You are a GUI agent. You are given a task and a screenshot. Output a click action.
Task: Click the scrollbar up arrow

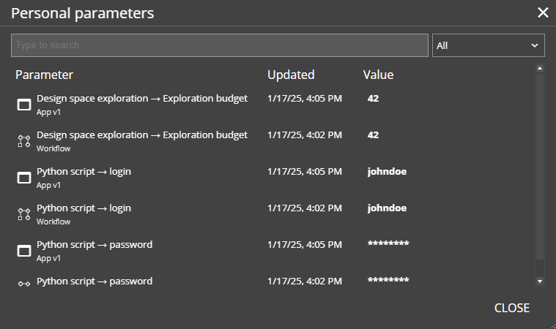point(540,69)
